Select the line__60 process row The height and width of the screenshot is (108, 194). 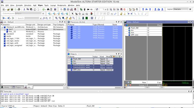pyautogui.click(x=95, y=29)
